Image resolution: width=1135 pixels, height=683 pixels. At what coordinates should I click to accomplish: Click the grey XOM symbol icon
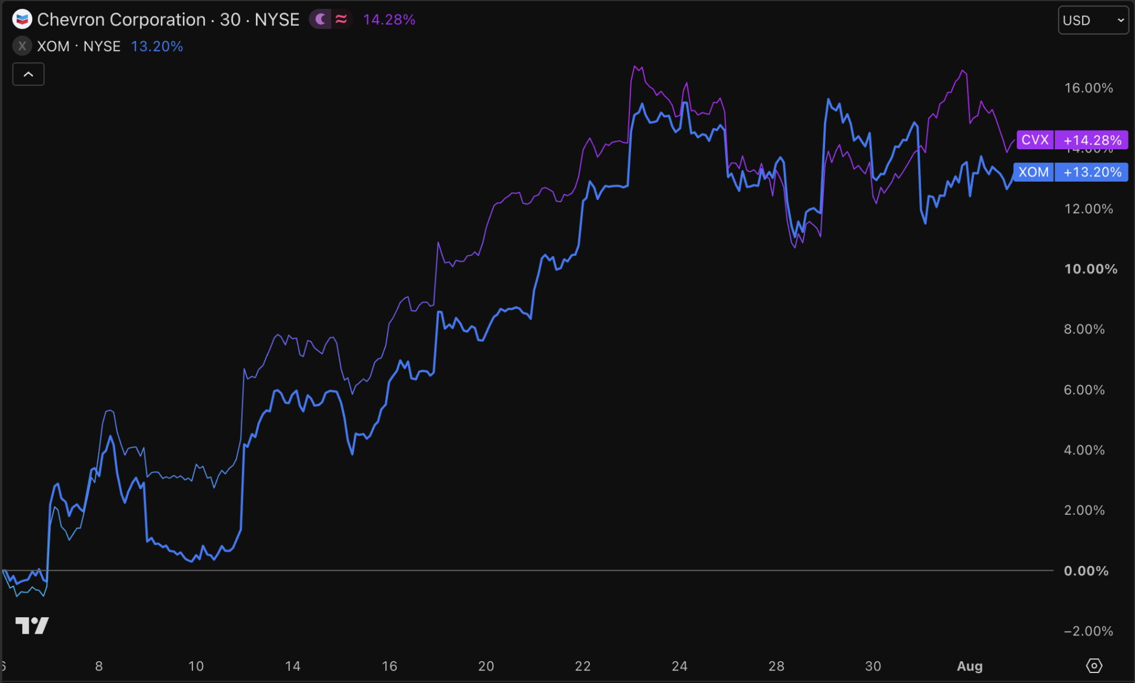[22, 46]
